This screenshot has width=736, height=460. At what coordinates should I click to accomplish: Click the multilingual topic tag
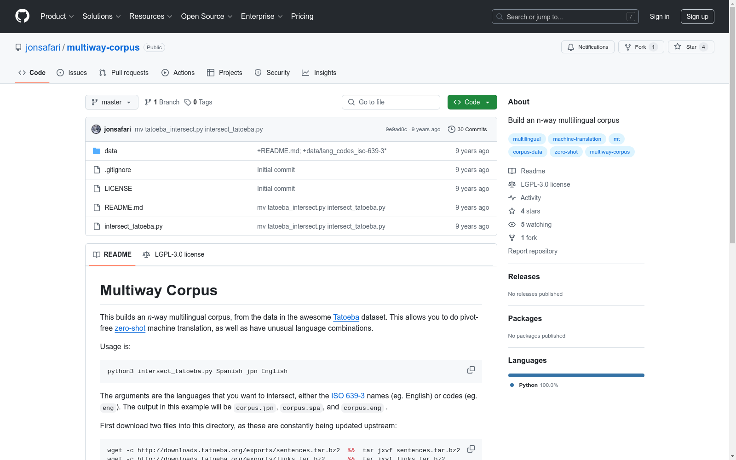(527, 139)
